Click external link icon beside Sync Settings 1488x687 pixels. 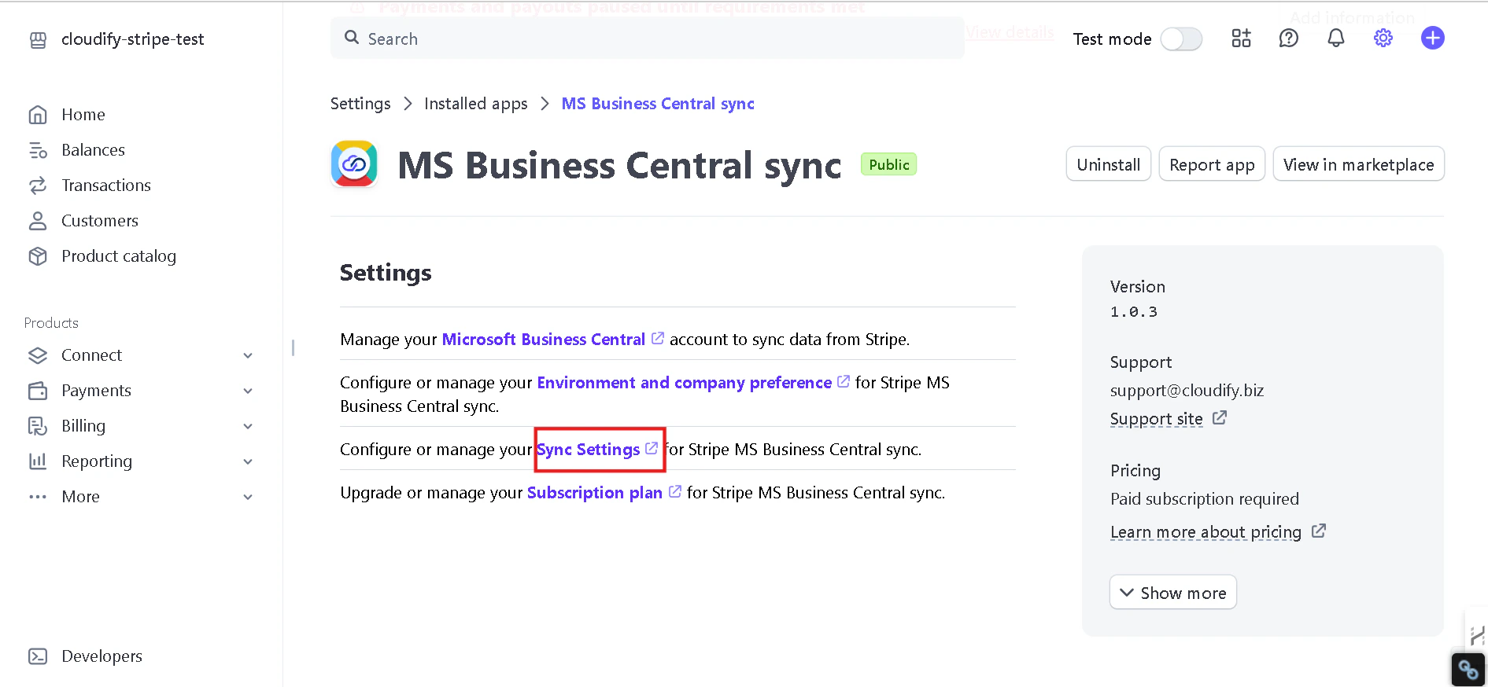click(x=652, y=448)
